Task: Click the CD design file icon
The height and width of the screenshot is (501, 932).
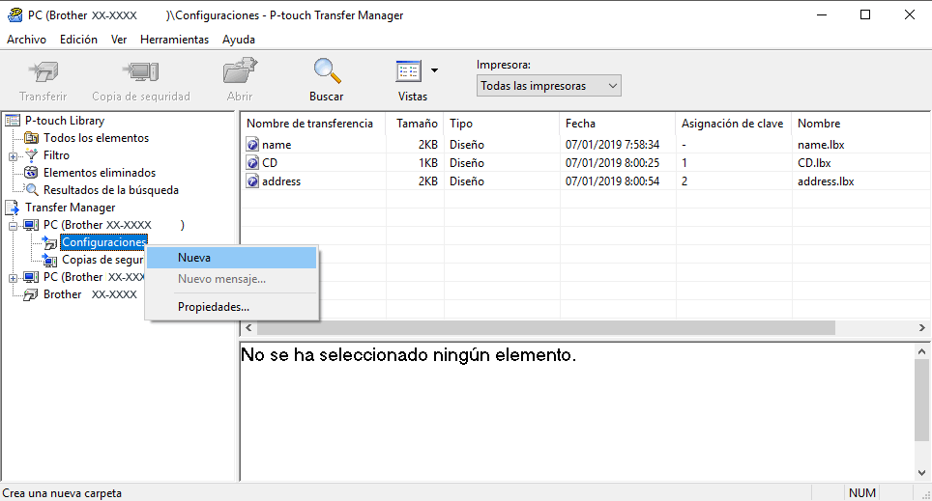Action: coord(252,162)
